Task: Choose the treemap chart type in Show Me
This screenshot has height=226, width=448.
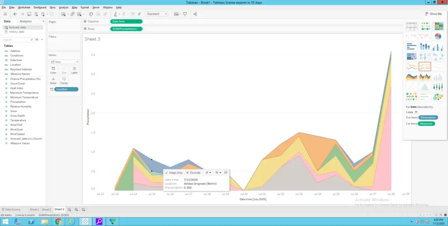Action: [412, 56]
